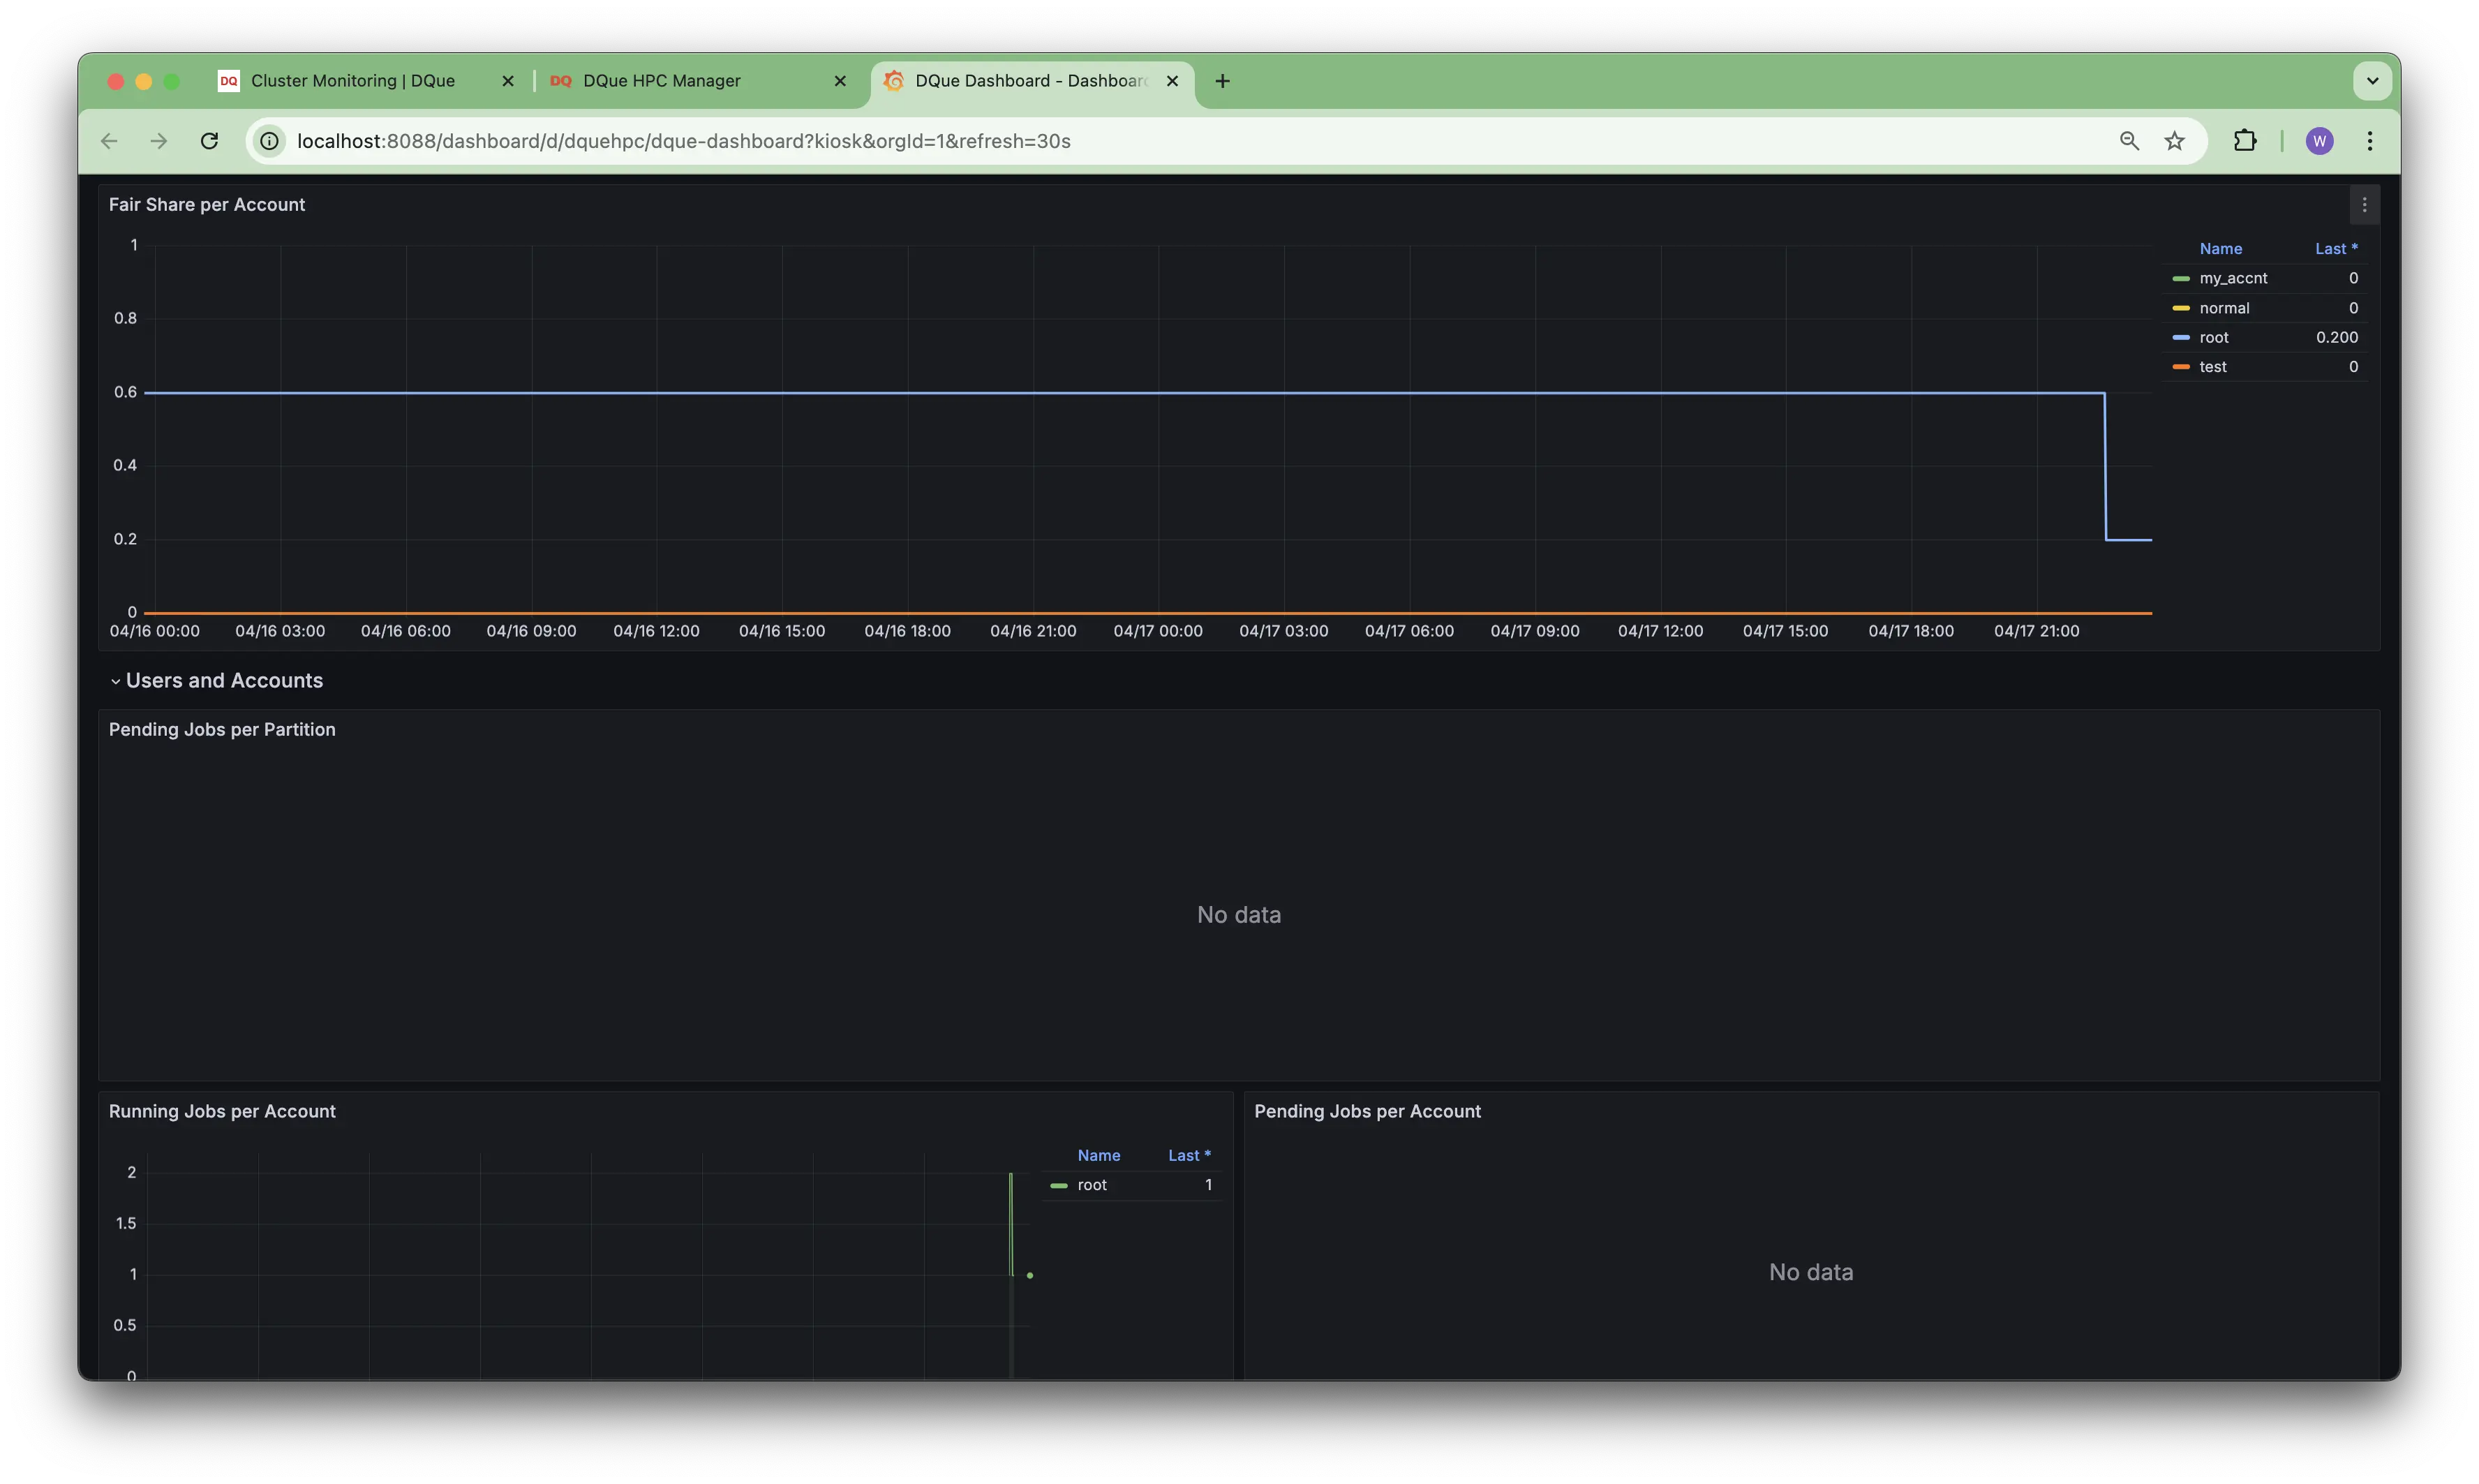Open the W profile avatar
Viewport: 2479px width, 1484px height.
click(2319, 141)
